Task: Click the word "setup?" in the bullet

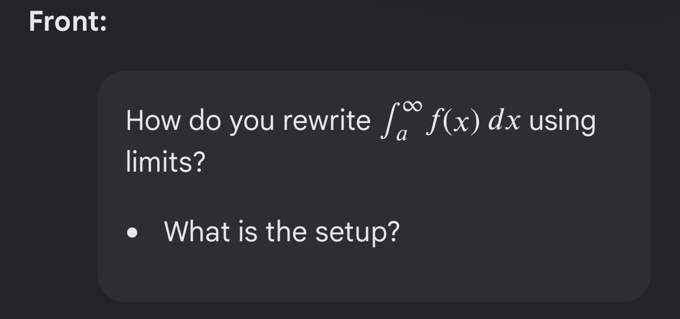Action: (357, 233)
